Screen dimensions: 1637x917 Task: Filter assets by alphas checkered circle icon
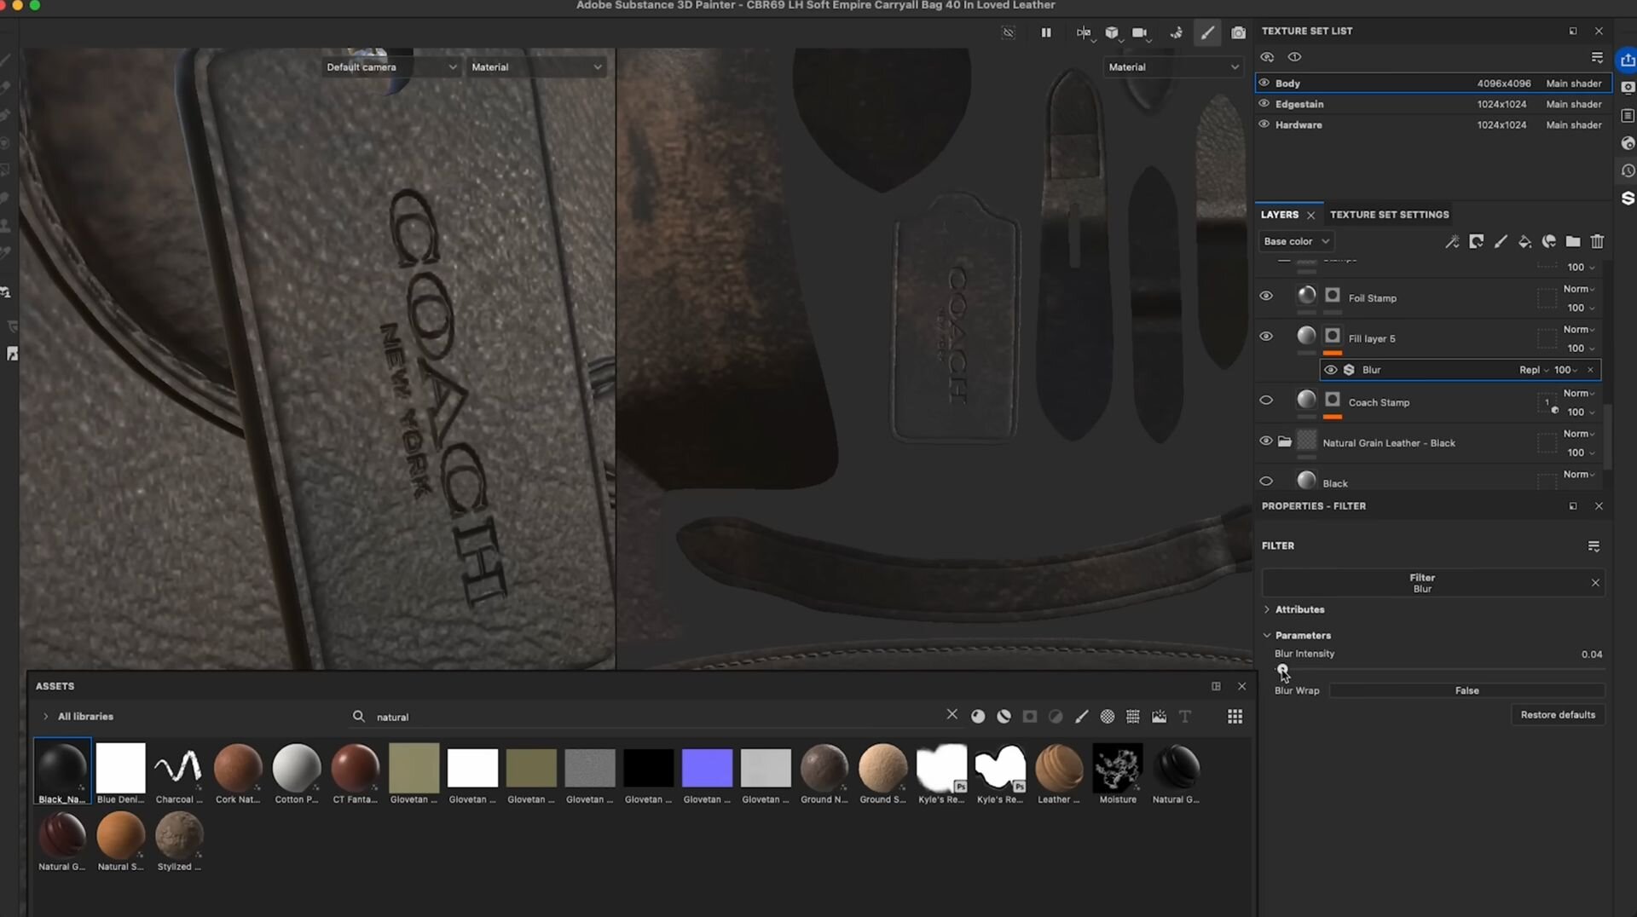(1108, 717)
